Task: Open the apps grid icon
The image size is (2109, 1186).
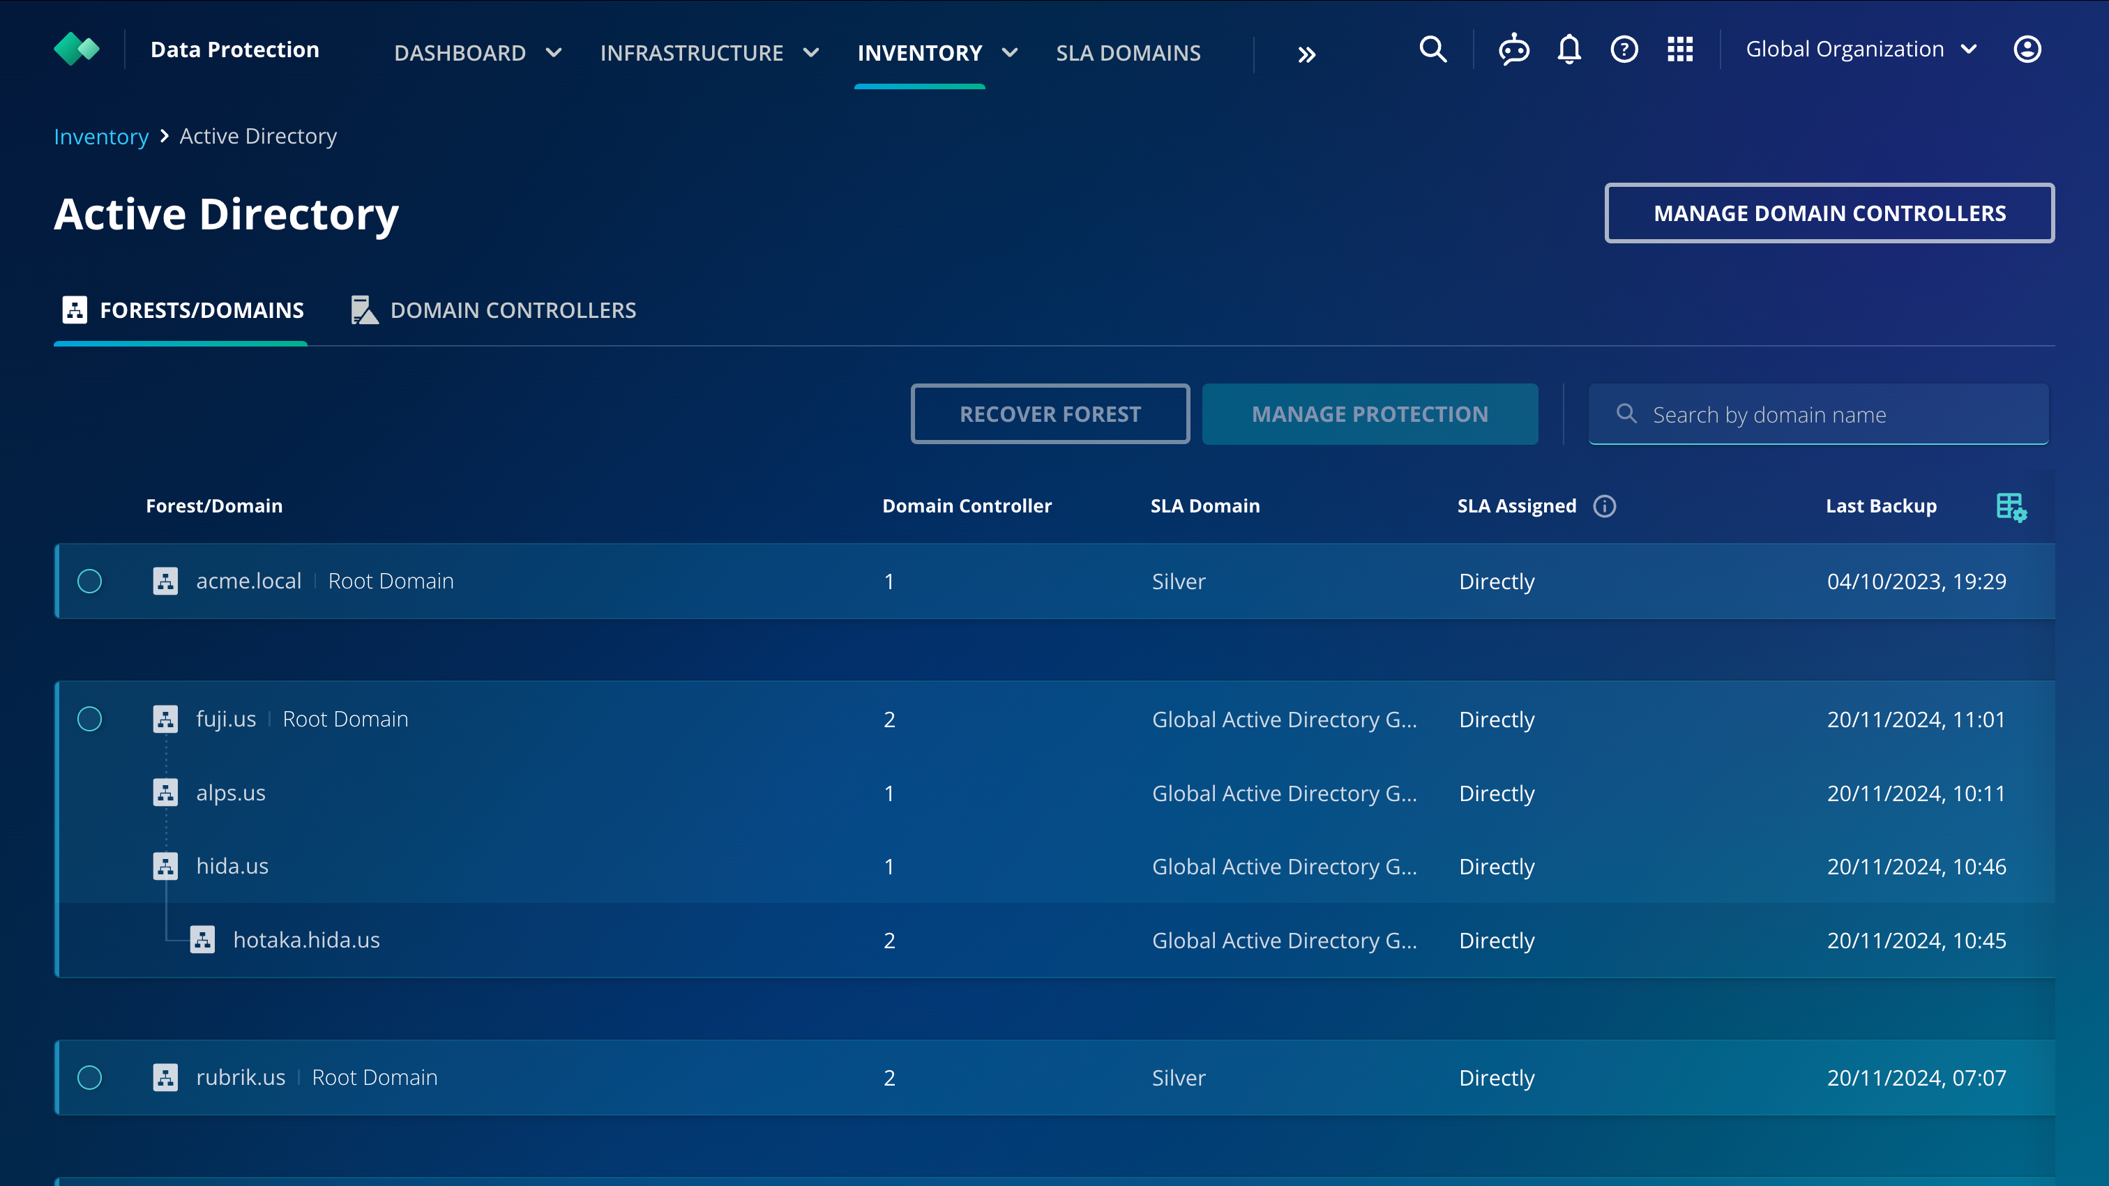Action: [1680, 49]
